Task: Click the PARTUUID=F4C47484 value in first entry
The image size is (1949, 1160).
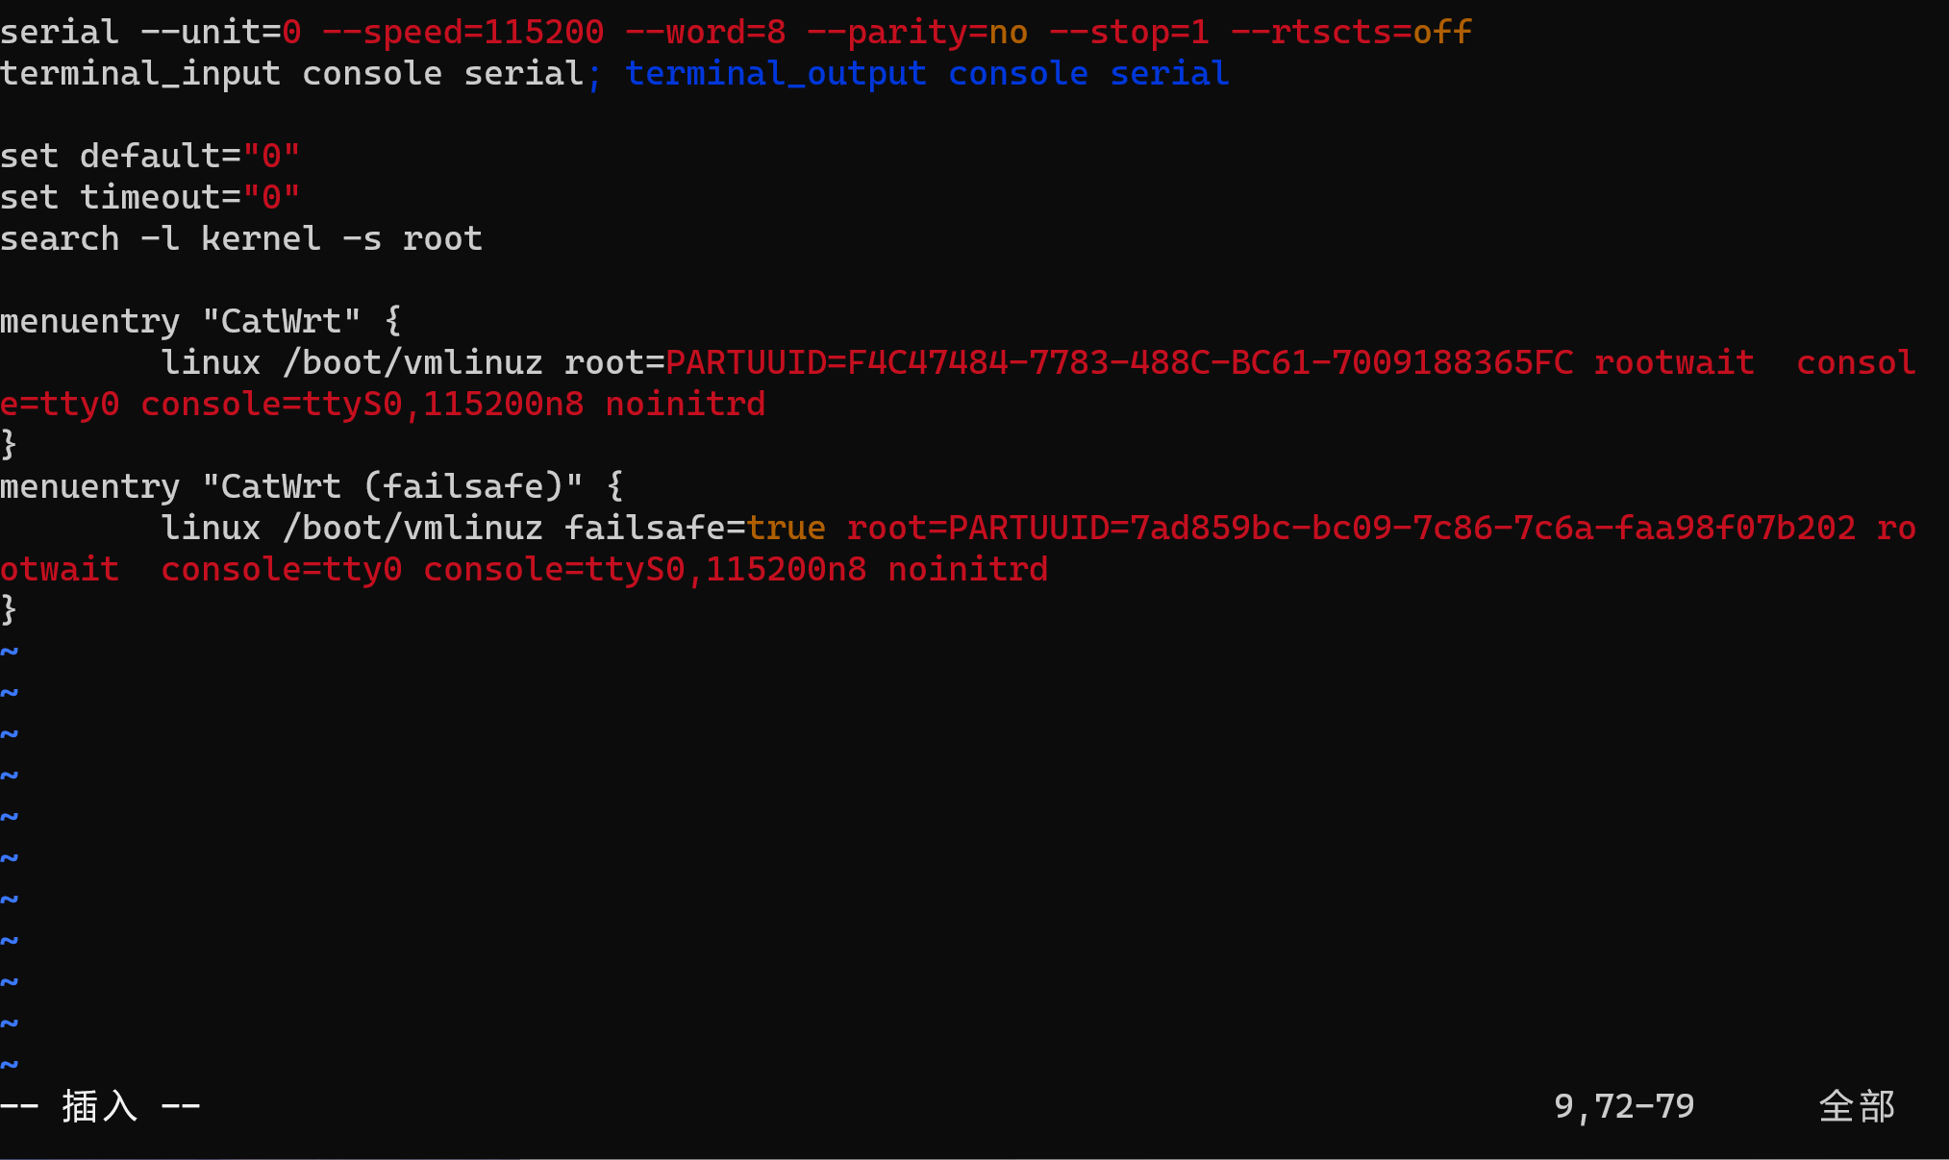Action: click(1119, 363)
